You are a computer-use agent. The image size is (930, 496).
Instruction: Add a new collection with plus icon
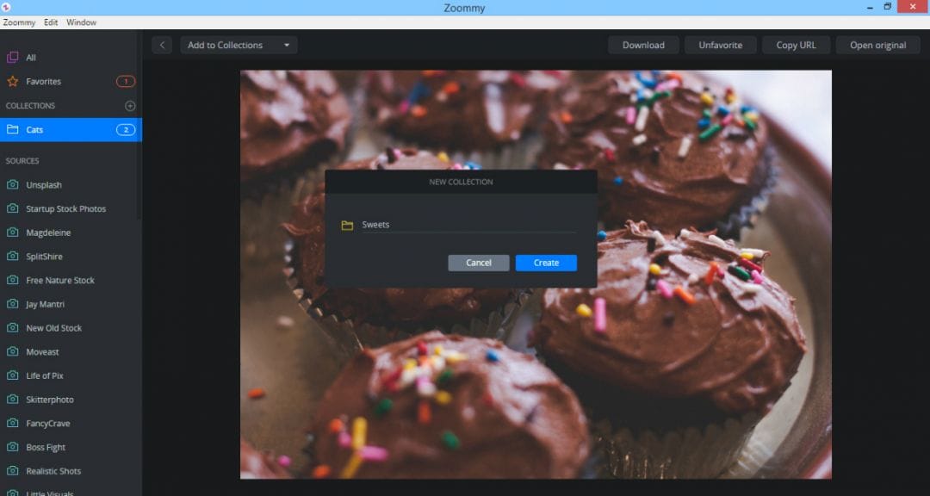pyautogui.click(x=130, y=106)
